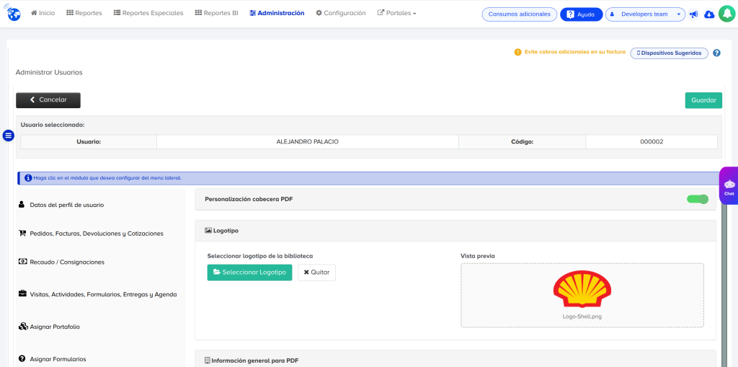Viewport: 738px width, 367px height.
Task: Click the Logotipo section header
Action: (455, 231)
